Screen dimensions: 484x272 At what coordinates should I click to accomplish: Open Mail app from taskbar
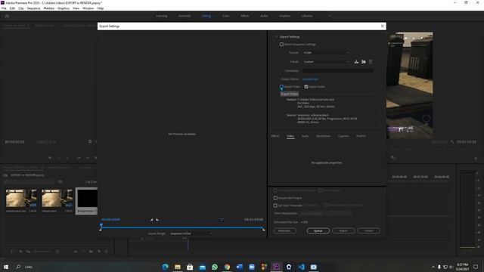pos(202,267)
